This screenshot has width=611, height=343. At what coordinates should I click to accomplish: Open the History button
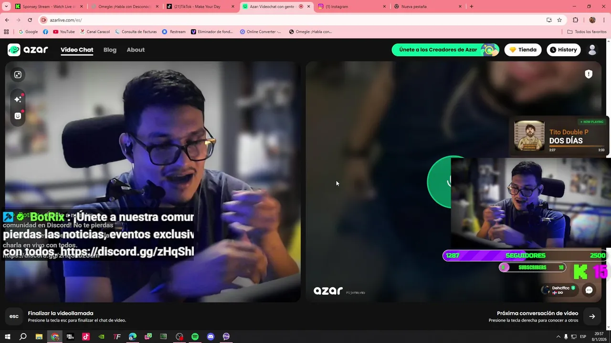tap(563, 50)
